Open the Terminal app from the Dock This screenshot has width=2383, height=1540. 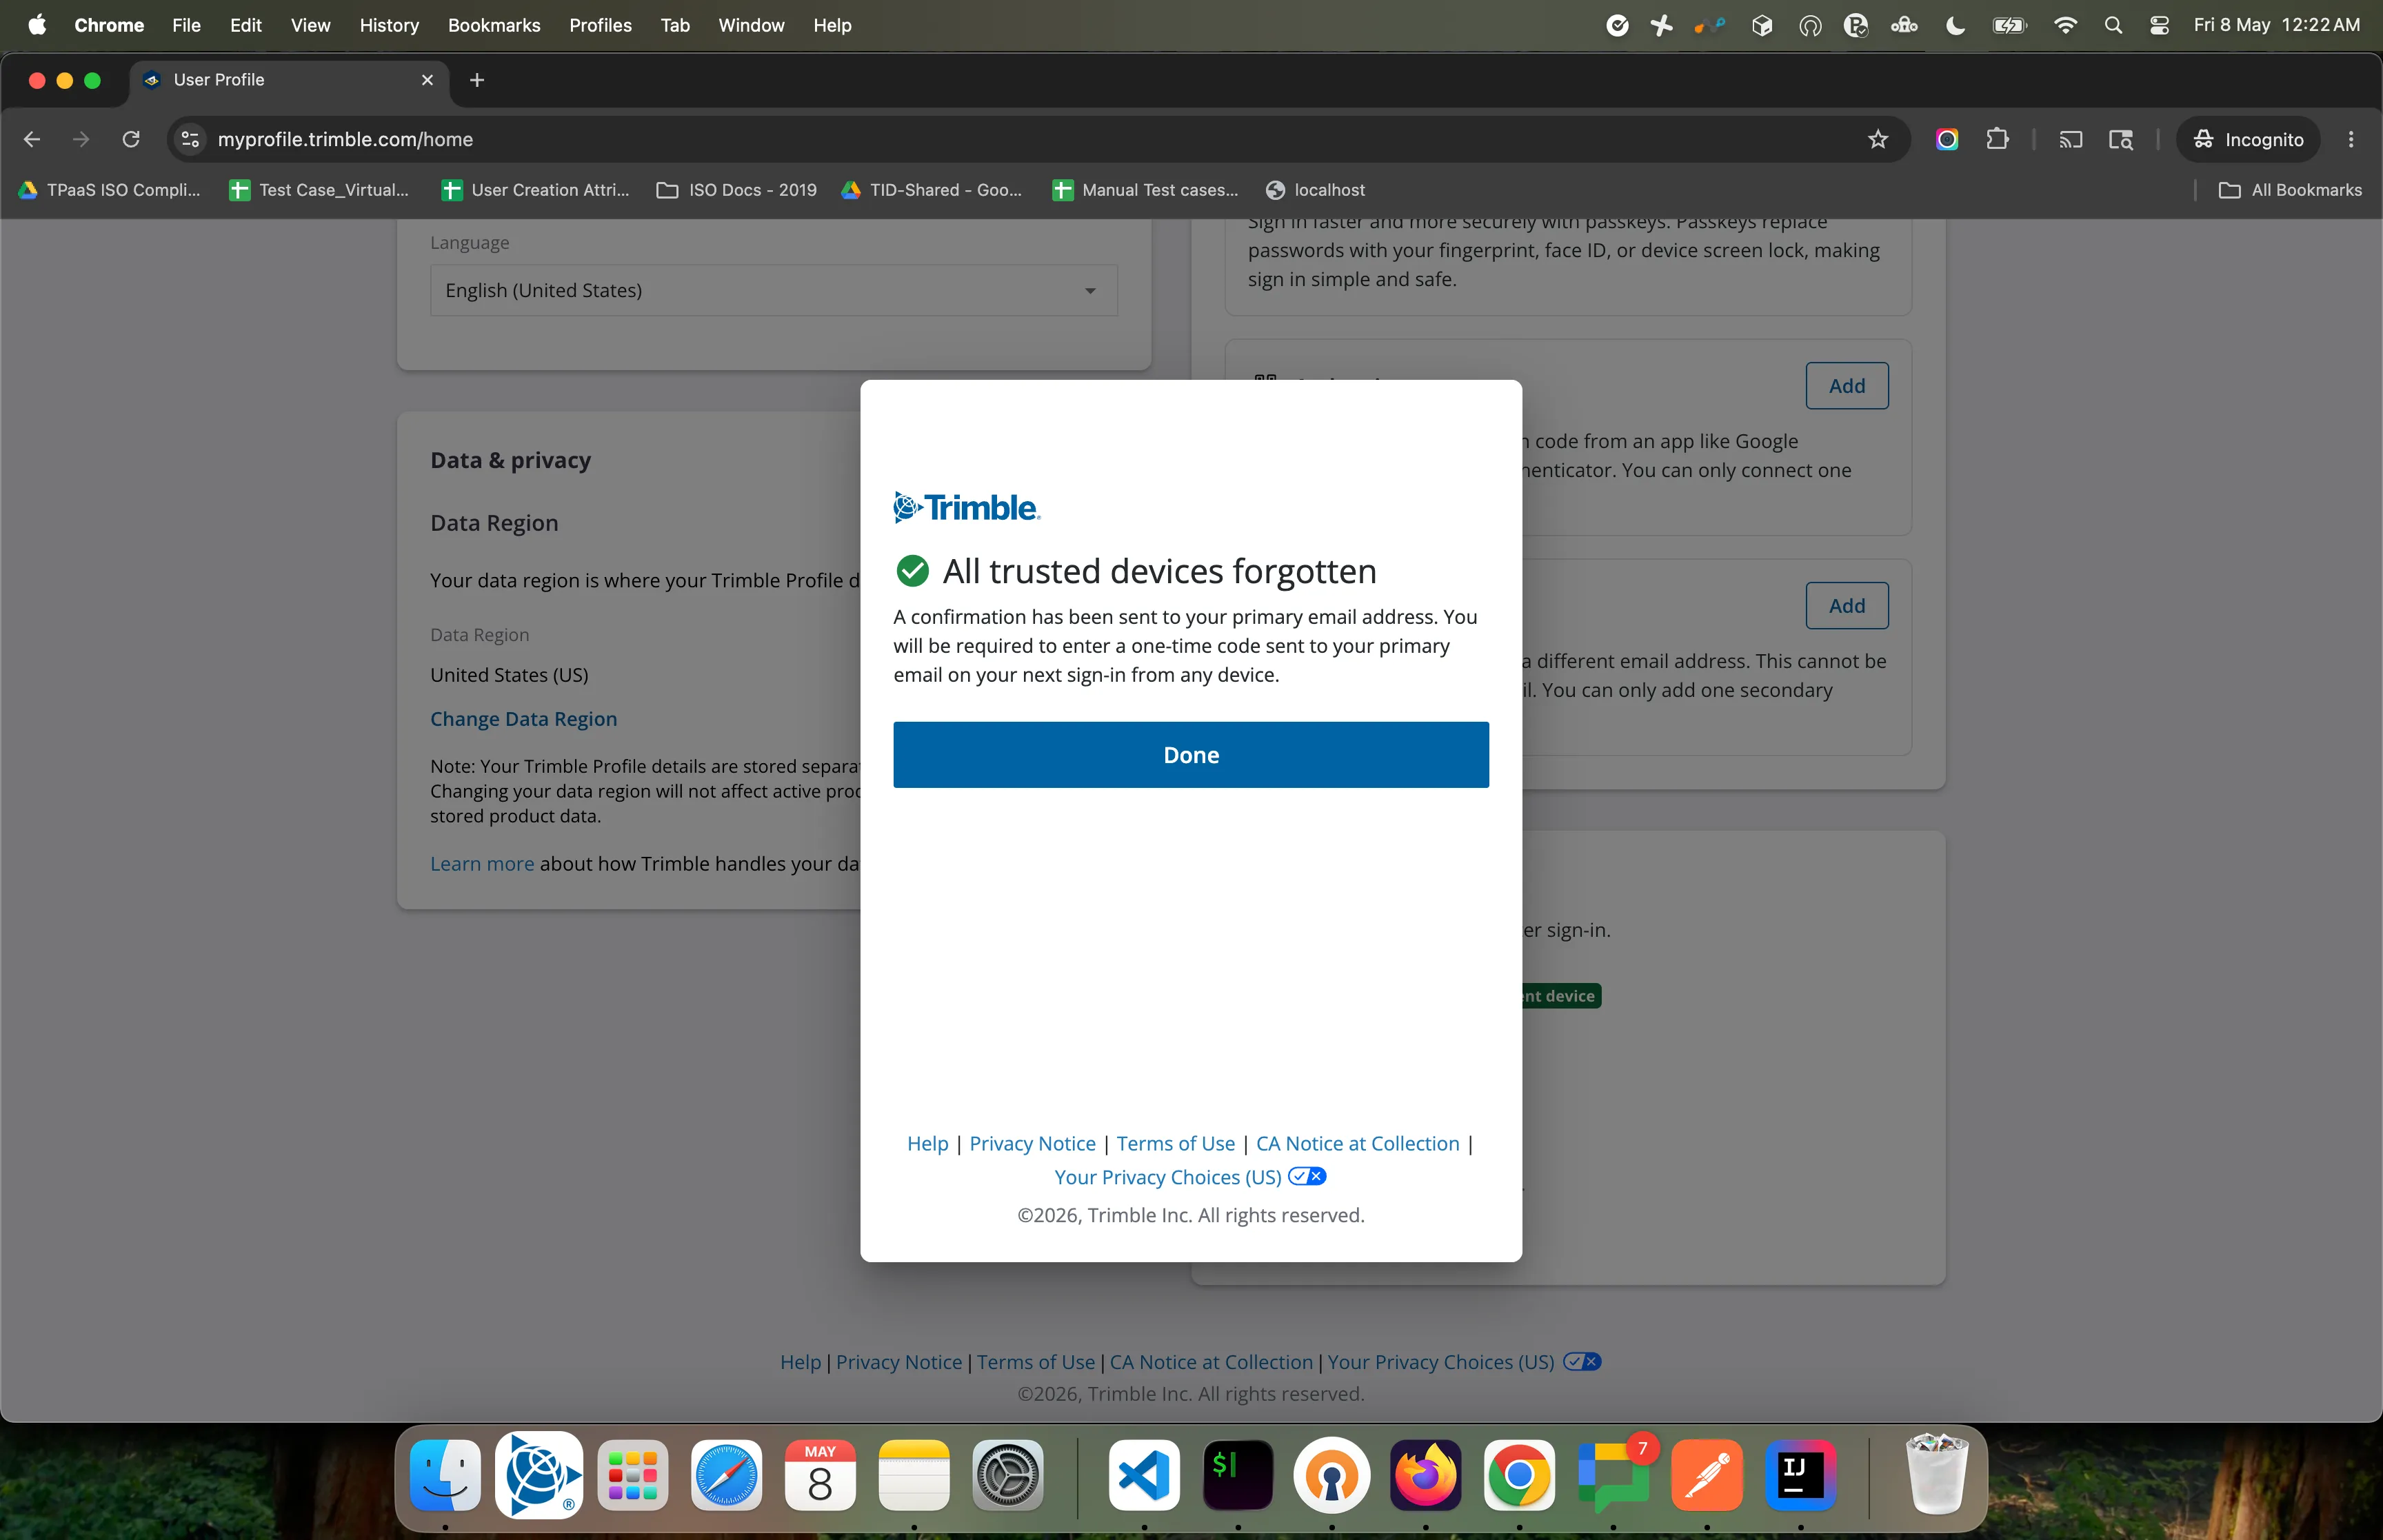[x=1237, y=1476]
